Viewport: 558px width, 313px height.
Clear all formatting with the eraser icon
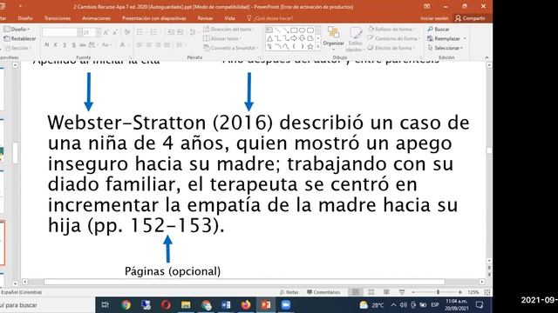pyautogui.click(x=127, y=33)
